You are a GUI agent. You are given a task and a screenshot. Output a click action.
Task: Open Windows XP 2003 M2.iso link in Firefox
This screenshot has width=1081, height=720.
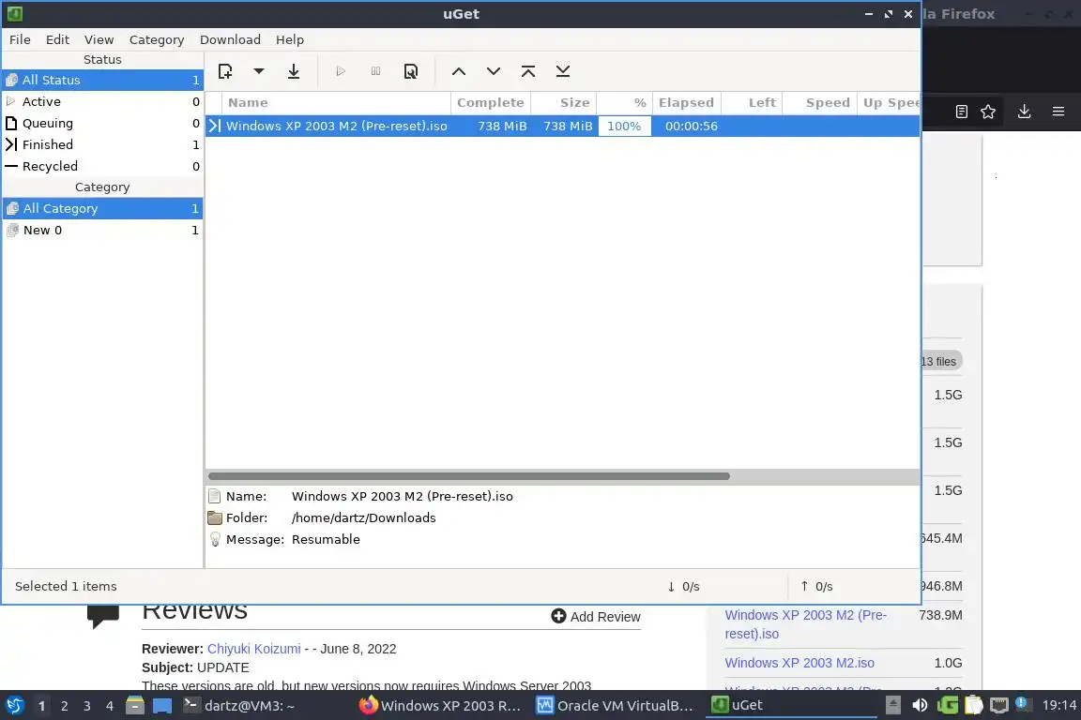pyautogui.click(x=799, y=663)
